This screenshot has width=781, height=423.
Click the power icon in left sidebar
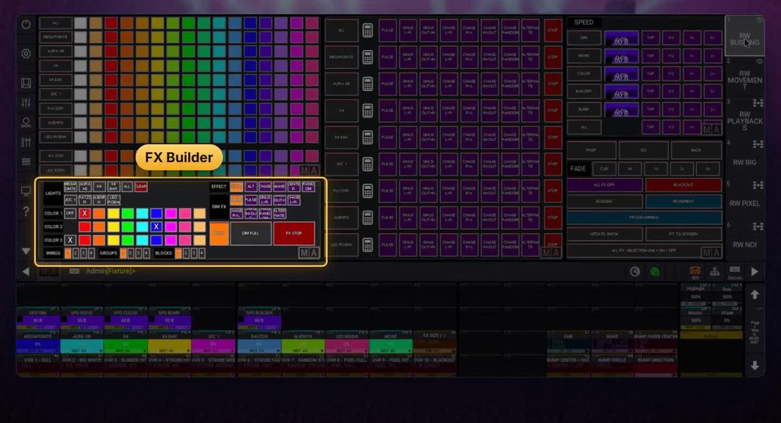click(x=26, y=24)
